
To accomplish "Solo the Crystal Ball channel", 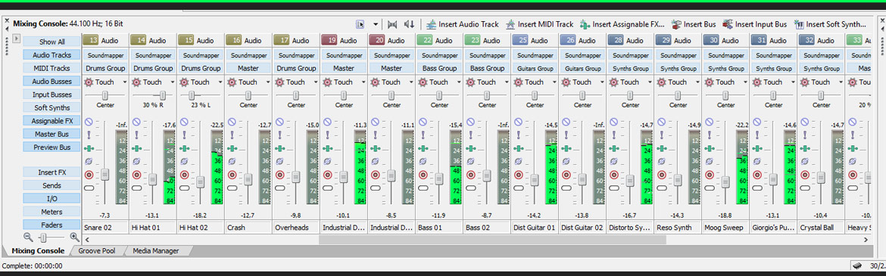I will tap(804, 135).
